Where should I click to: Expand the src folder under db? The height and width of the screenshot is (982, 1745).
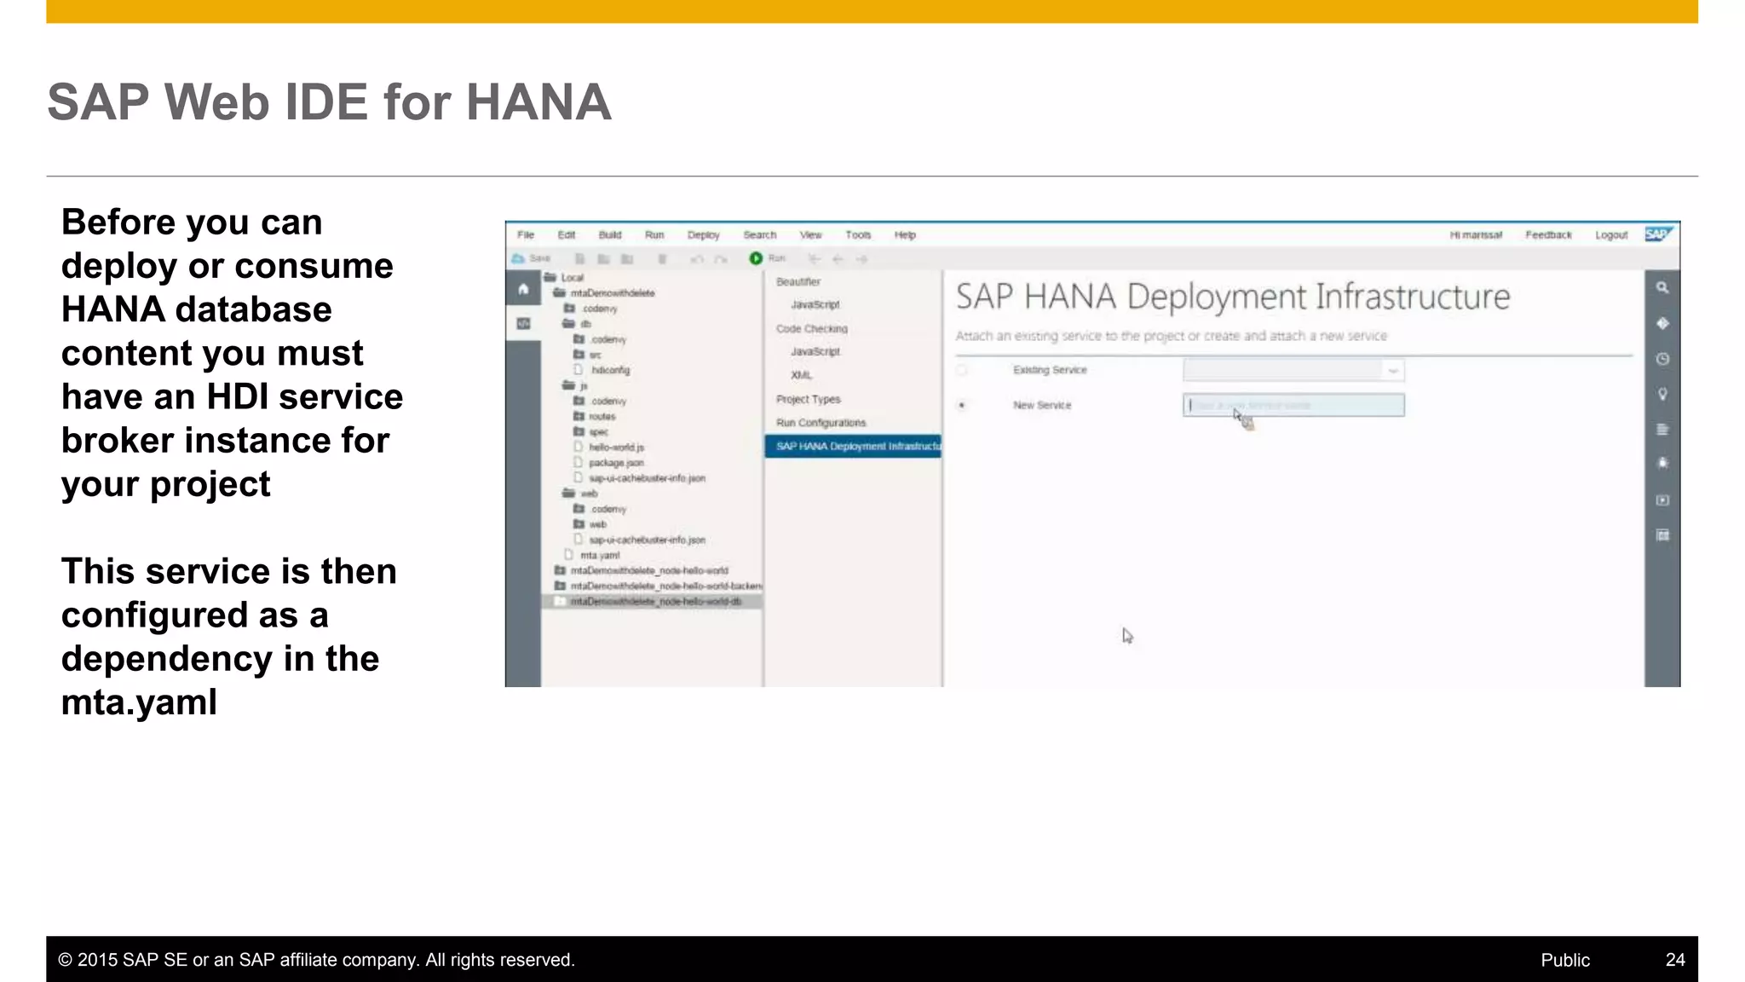tap(579, 355)
